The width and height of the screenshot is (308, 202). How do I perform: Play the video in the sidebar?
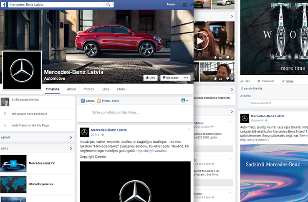201,40
